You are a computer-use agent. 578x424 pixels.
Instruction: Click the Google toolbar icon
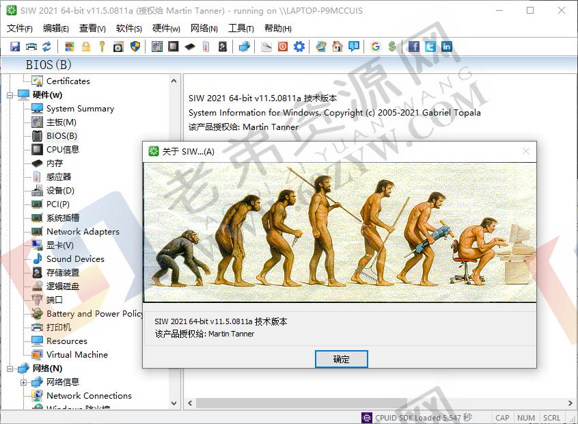pyautogui.click(x=376, y=47)
